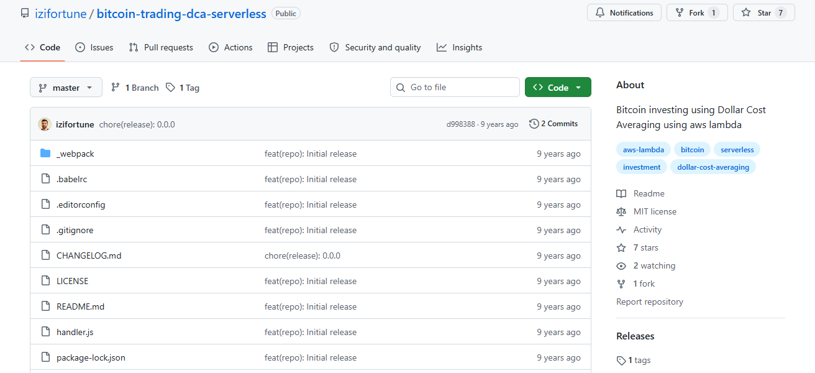
Task: Click the file icon beside .editorconfig
Action: [45, 205]
